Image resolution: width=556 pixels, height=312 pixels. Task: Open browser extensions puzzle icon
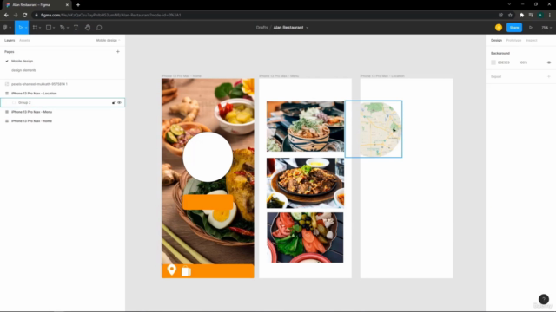point(521,15)
